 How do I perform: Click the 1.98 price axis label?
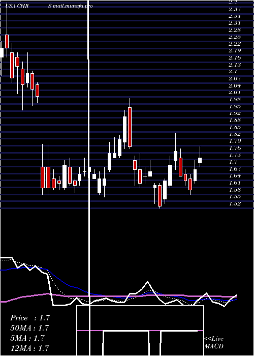pos(235,99)
